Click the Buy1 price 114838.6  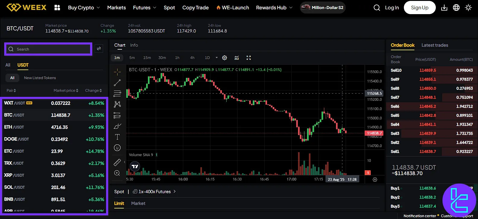[428, 188]
